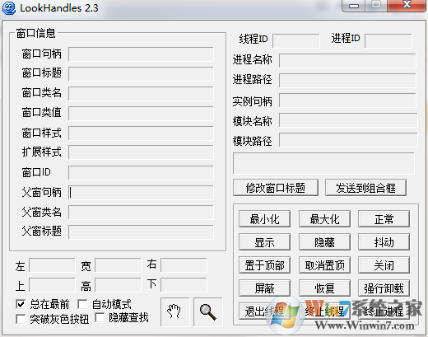Image resolution: width=428 pixels, height=337 pixels.
Task: Click the 抖动 shake button
Action: [384, 242]
